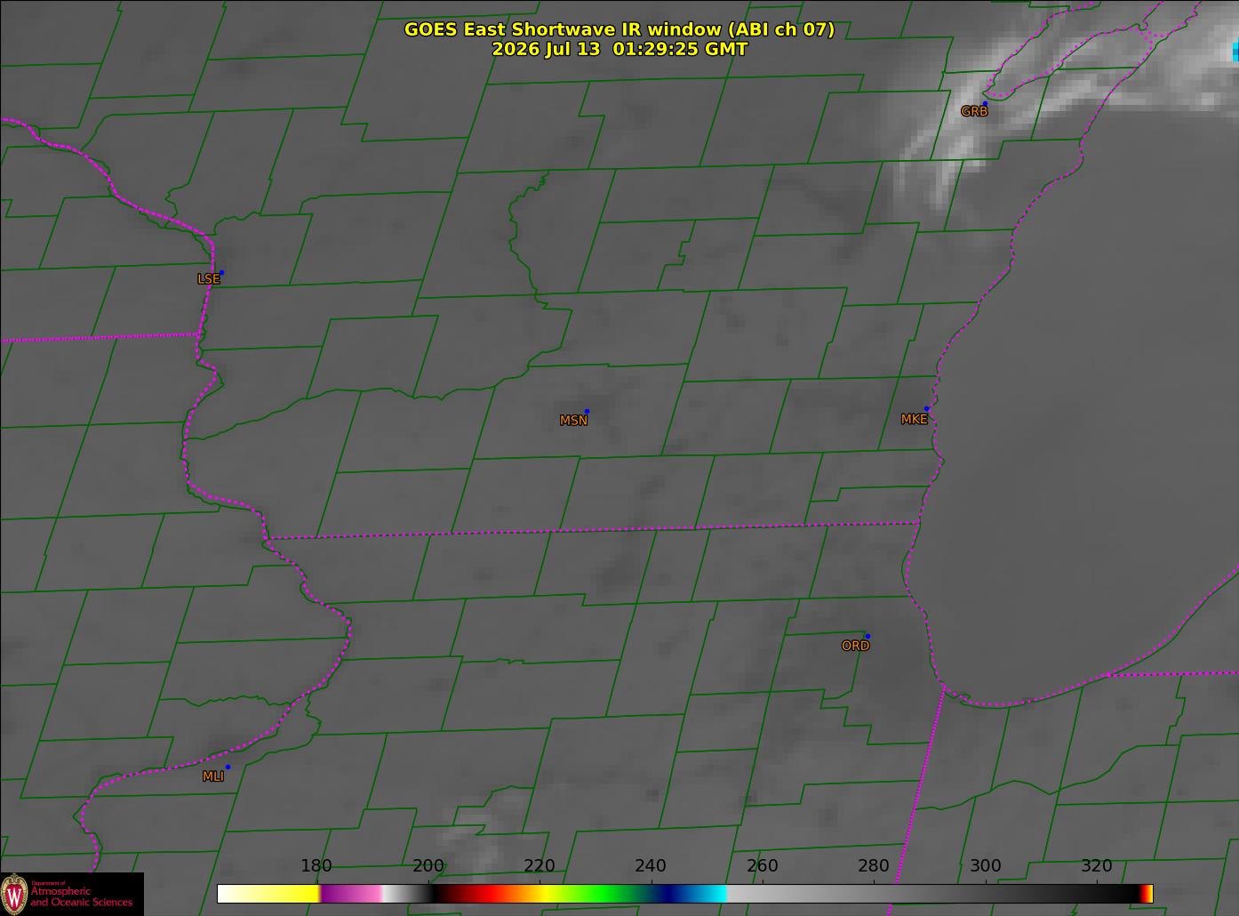Click the 180 label on the temperature scale
This screenshot has height=916, width=1239.
pyautogui.click(x=316, y=866)
